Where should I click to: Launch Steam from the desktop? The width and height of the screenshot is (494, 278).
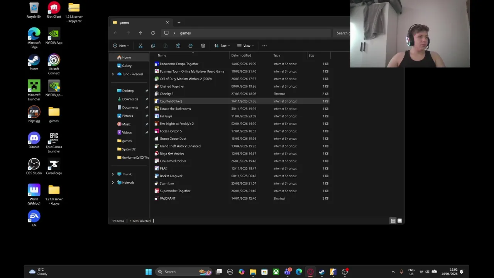34,63
